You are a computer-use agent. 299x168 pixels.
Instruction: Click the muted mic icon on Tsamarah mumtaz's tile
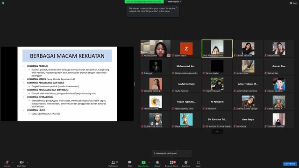tap(265, 126)
